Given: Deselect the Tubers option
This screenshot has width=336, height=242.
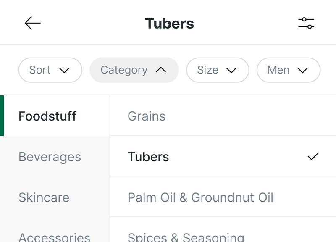Looking at the screenshot, I should [148, 157].
